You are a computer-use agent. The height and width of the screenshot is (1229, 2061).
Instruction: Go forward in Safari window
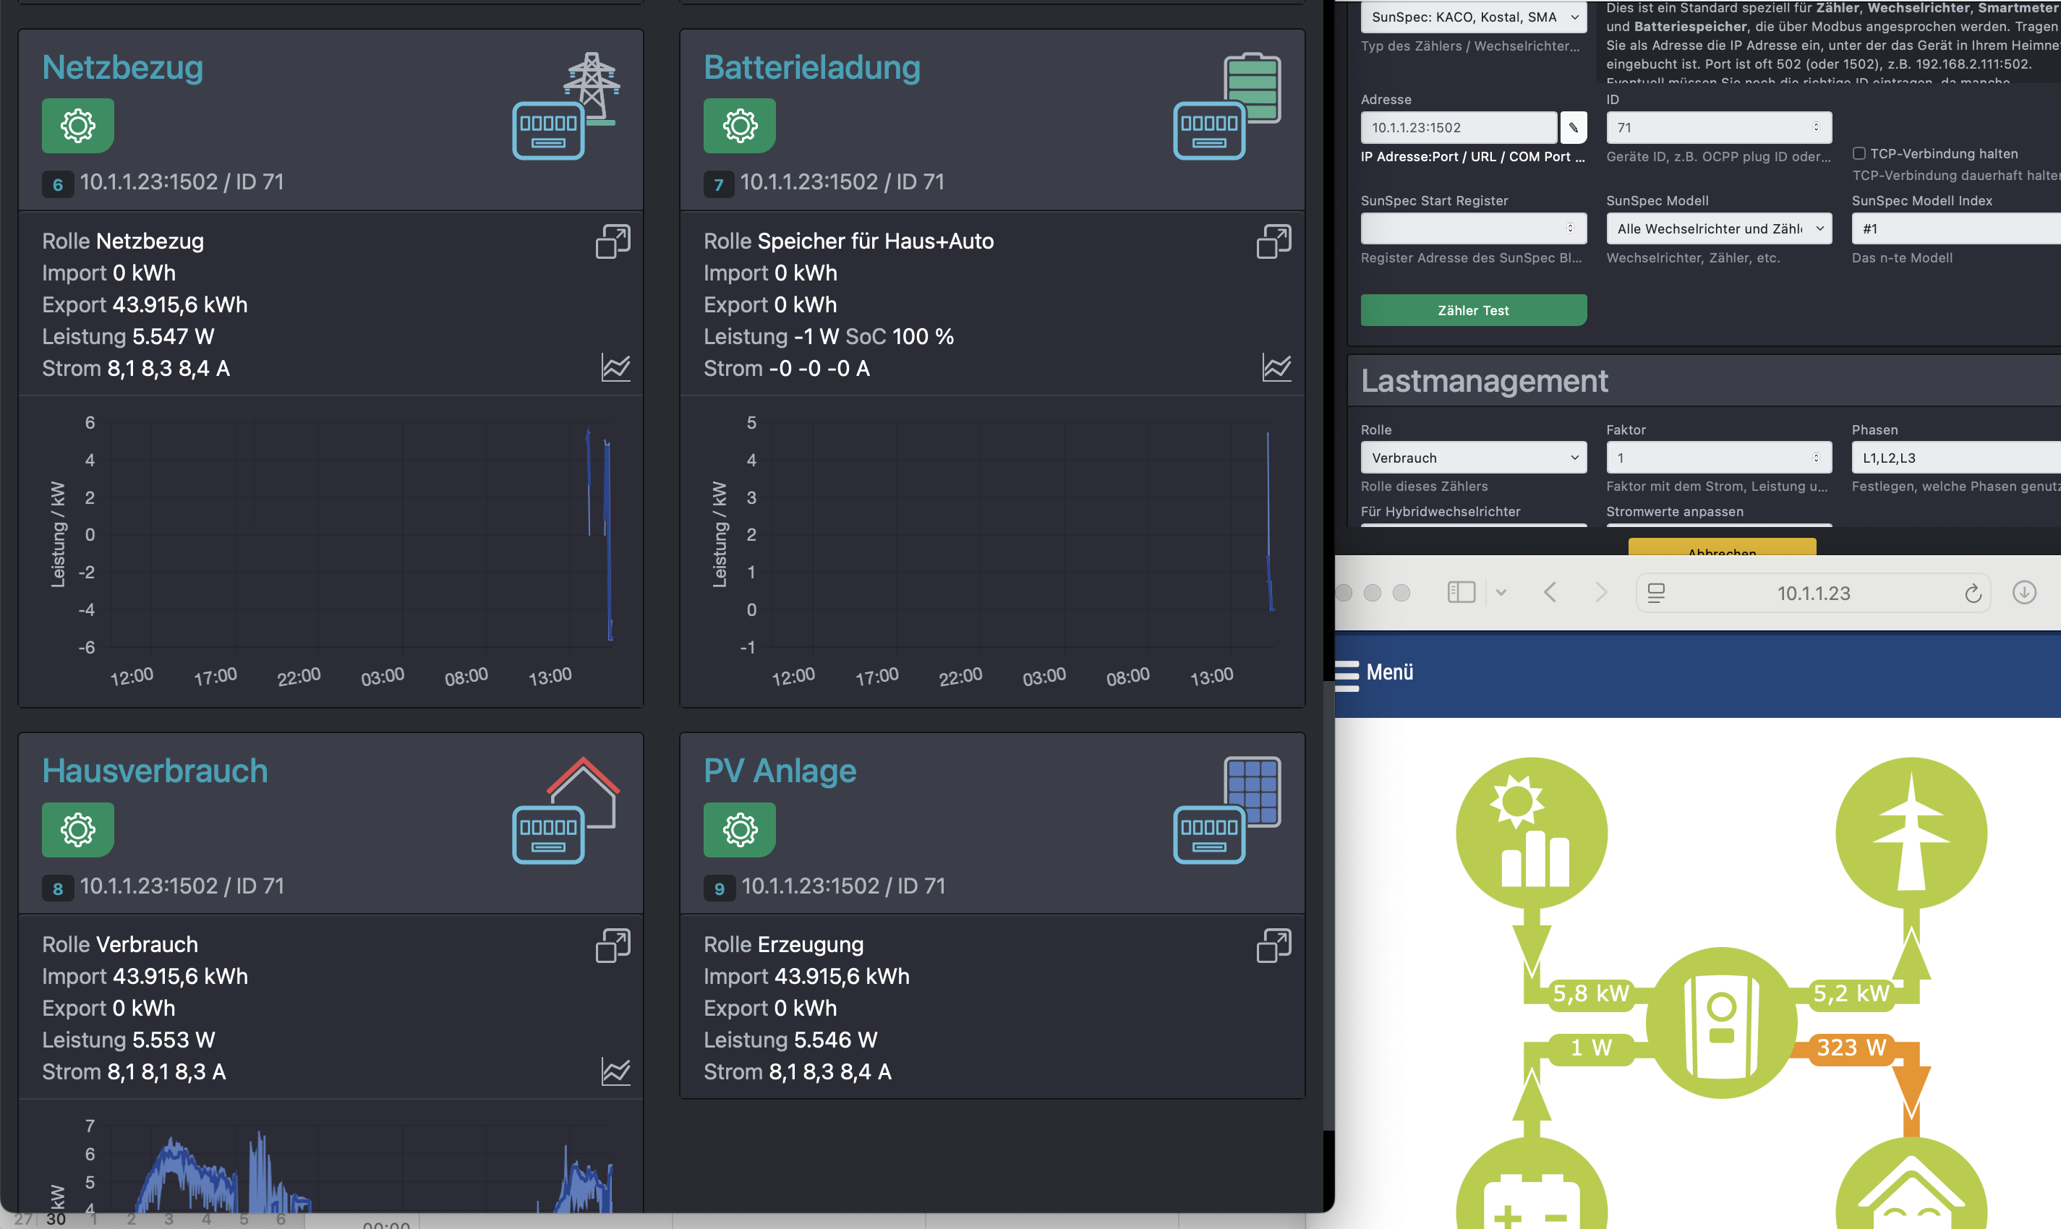[1601, 592]
